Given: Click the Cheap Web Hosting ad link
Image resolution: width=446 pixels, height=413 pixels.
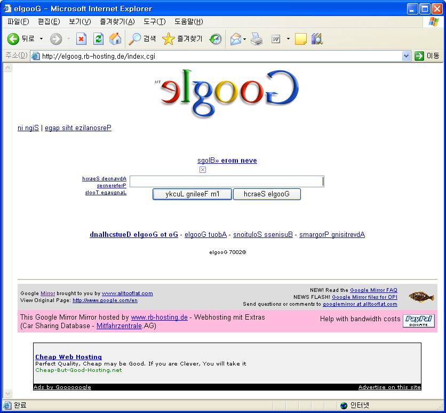Looking at the screenshot, I should coord(68,357).
